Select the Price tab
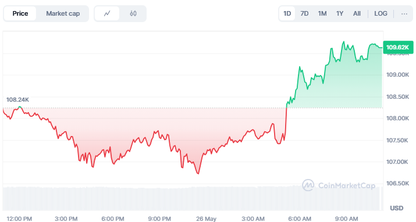 pos(20,13)
